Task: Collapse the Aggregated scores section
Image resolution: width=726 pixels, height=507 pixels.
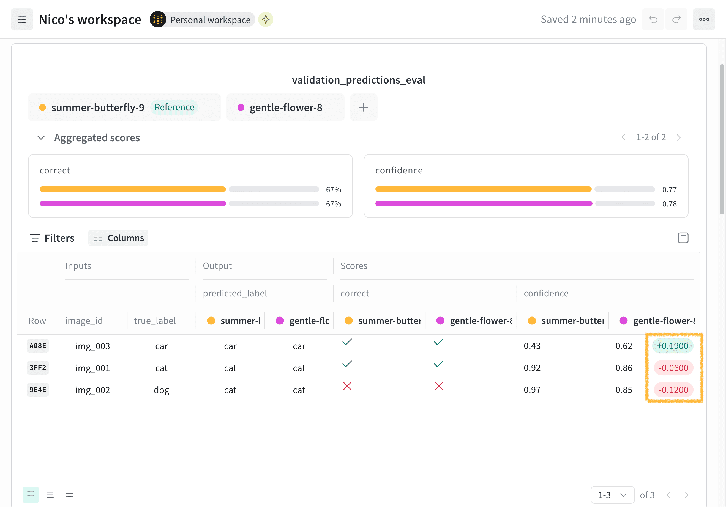Action: (x=41, y=138)
